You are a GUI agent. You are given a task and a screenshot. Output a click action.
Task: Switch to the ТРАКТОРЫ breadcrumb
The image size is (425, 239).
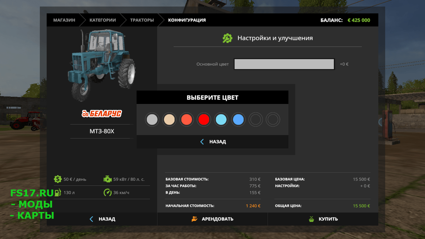(142, 20)
